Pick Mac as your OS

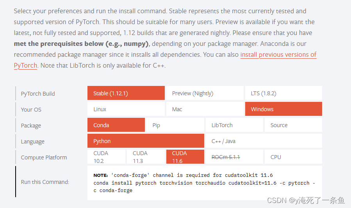coord(205,109)
